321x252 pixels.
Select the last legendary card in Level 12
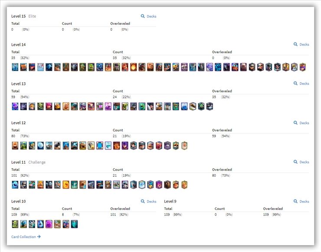pyautogui.click(x=184, y=145)
